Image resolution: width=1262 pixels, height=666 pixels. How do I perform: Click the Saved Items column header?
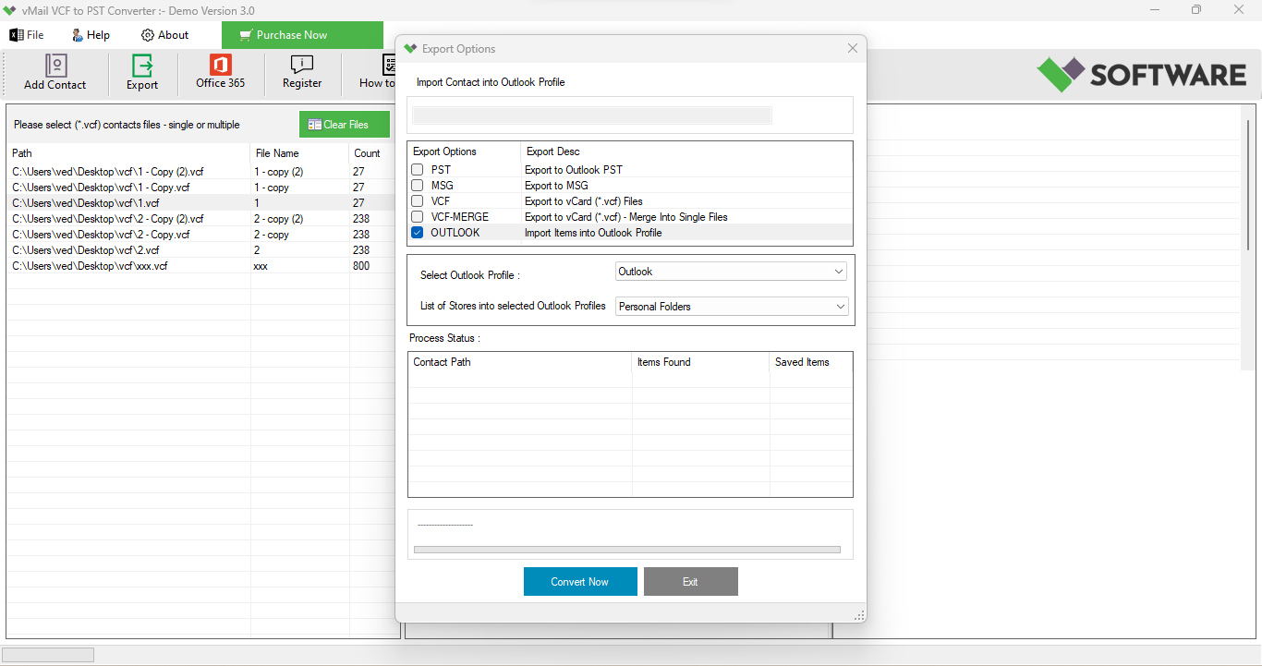pos(811,362)
